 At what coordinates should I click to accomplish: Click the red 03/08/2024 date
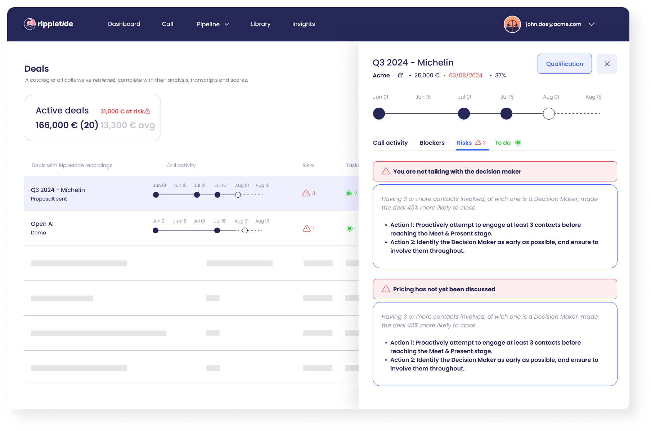pos(466,75)
